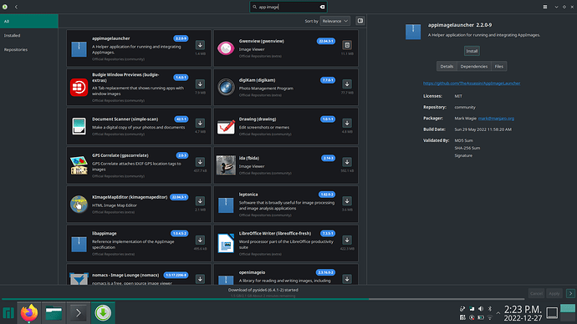Screen dimensions: 577x324
Task: Click the download arrow for openimageio
Action: pyautogui.click(x=347, y=279)
